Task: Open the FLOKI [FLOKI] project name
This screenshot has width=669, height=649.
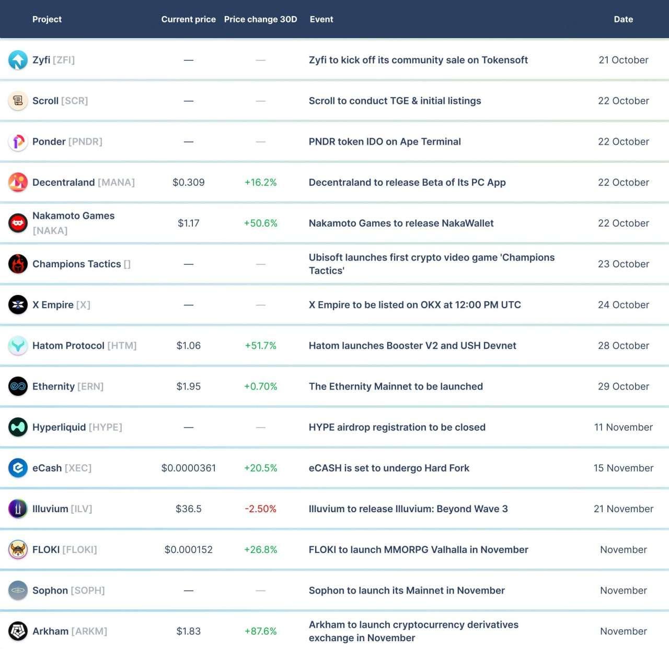Action: (x=65, y=550)
